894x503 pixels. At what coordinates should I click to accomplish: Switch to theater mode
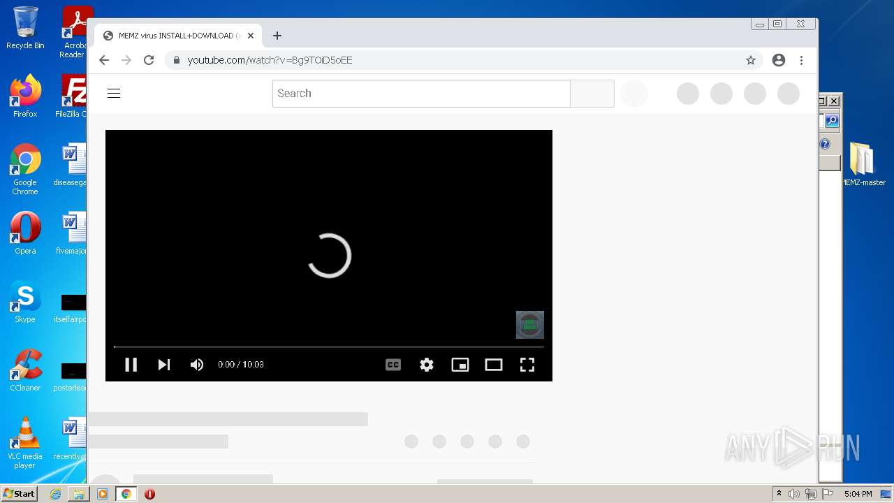pos(494,364)
